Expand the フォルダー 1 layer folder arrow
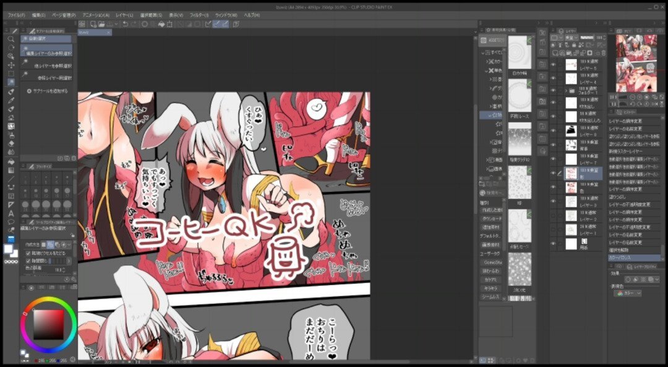Image resolution: width=668 pixels, height=367 pixels. pyautogui.click(x=566, y=91)
